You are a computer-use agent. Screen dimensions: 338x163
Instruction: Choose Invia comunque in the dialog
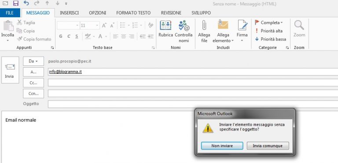tap(268, 146)
